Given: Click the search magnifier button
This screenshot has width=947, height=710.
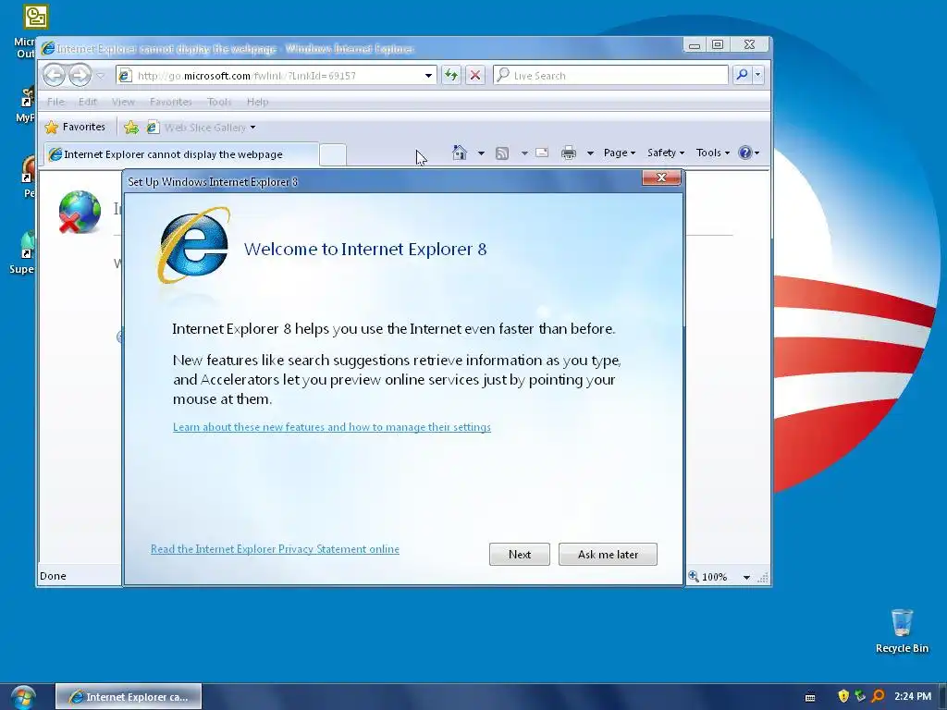Looking at the screenshot, I should coord(742,75).
